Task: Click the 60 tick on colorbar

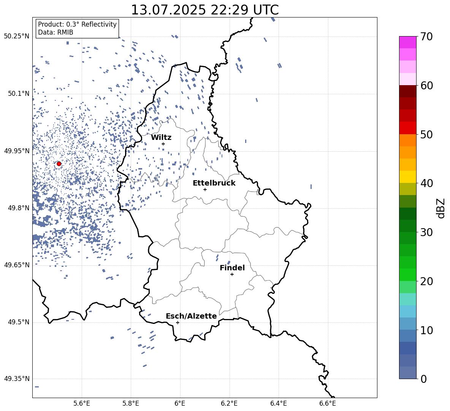Action: [426, 86]
